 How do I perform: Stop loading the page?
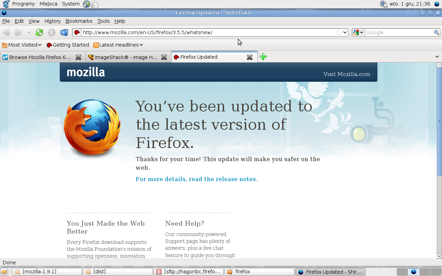[x=51, y=32]
